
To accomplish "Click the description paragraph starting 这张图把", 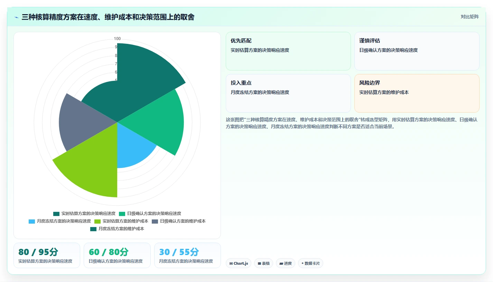I will pos(352,123).
